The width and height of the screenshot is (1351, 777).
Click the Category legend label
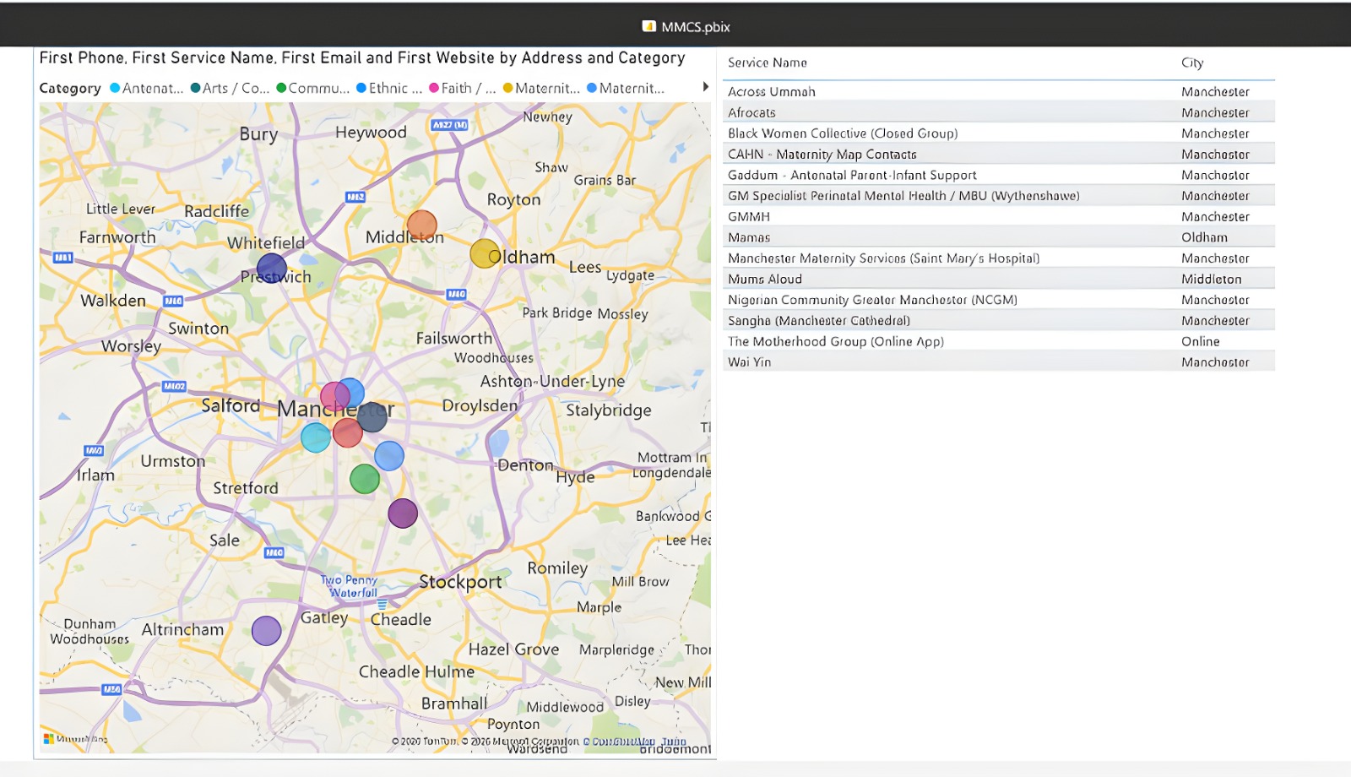(x=70, y=88)
